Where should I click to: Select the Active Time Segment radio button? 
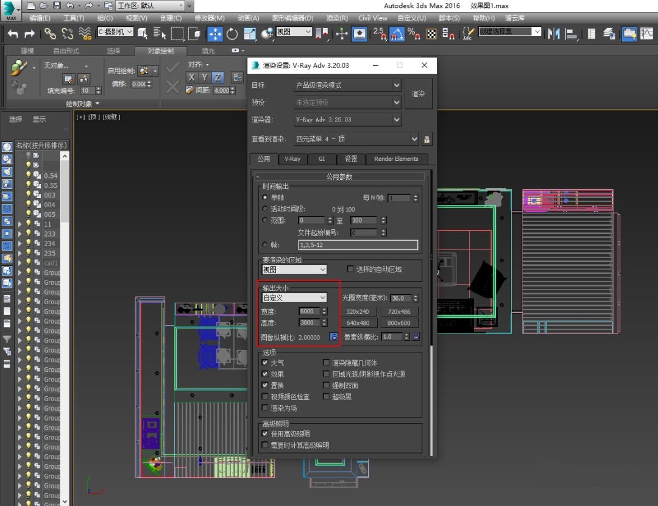click(x=265, y=208)
